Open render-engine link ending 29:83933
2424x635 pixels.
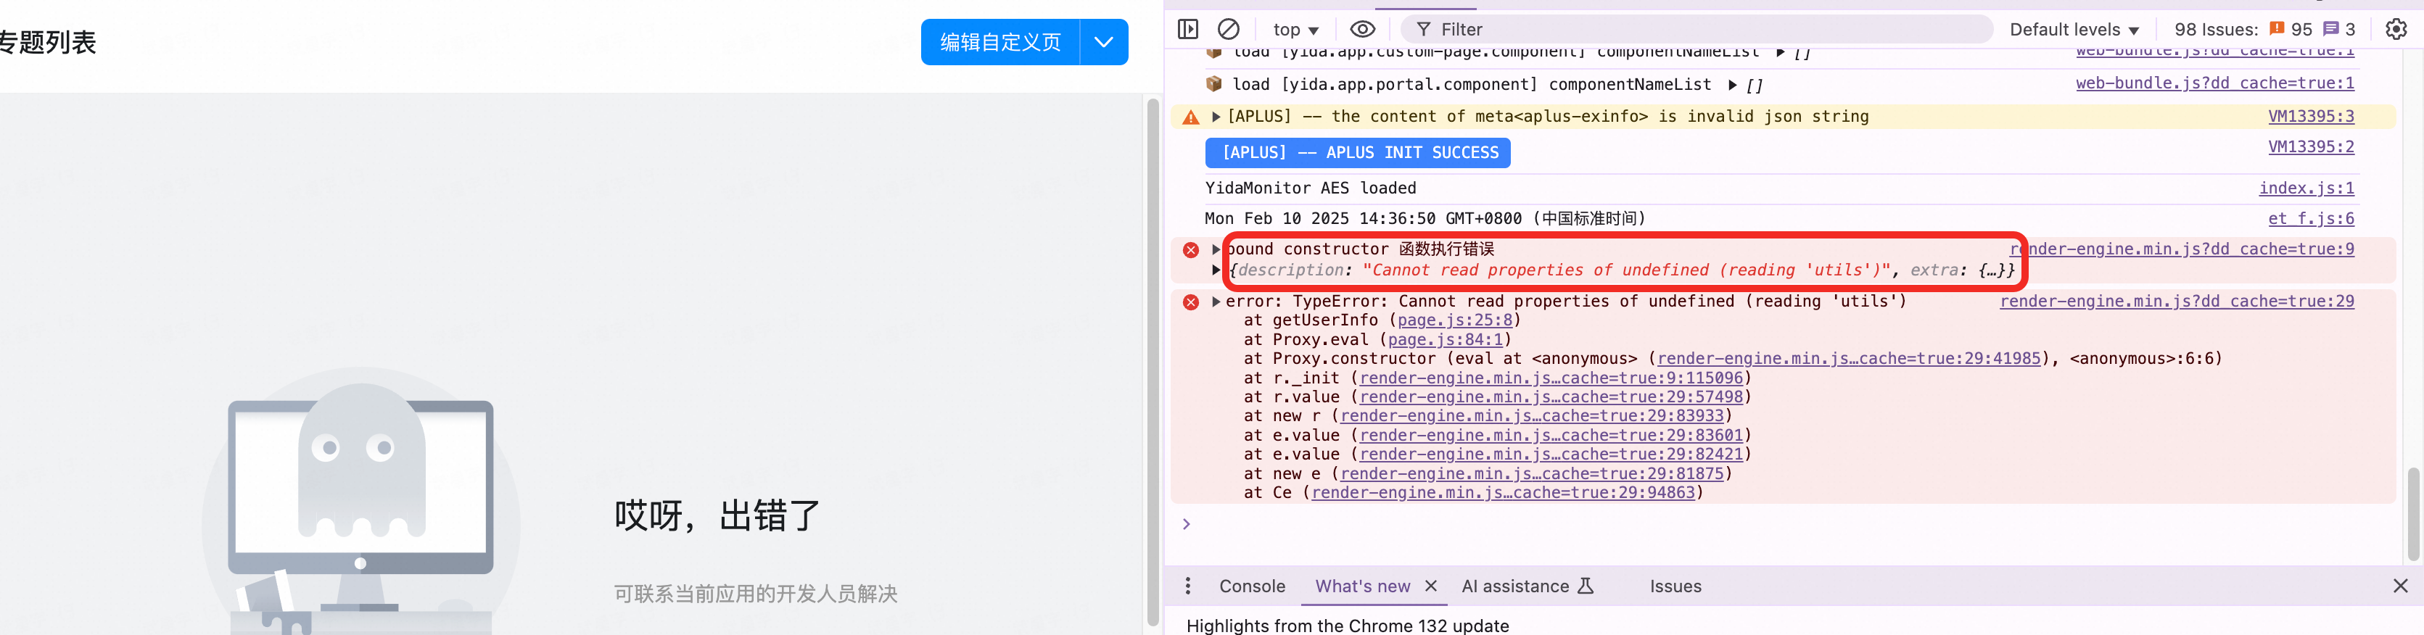click(x=1532, y=416)
